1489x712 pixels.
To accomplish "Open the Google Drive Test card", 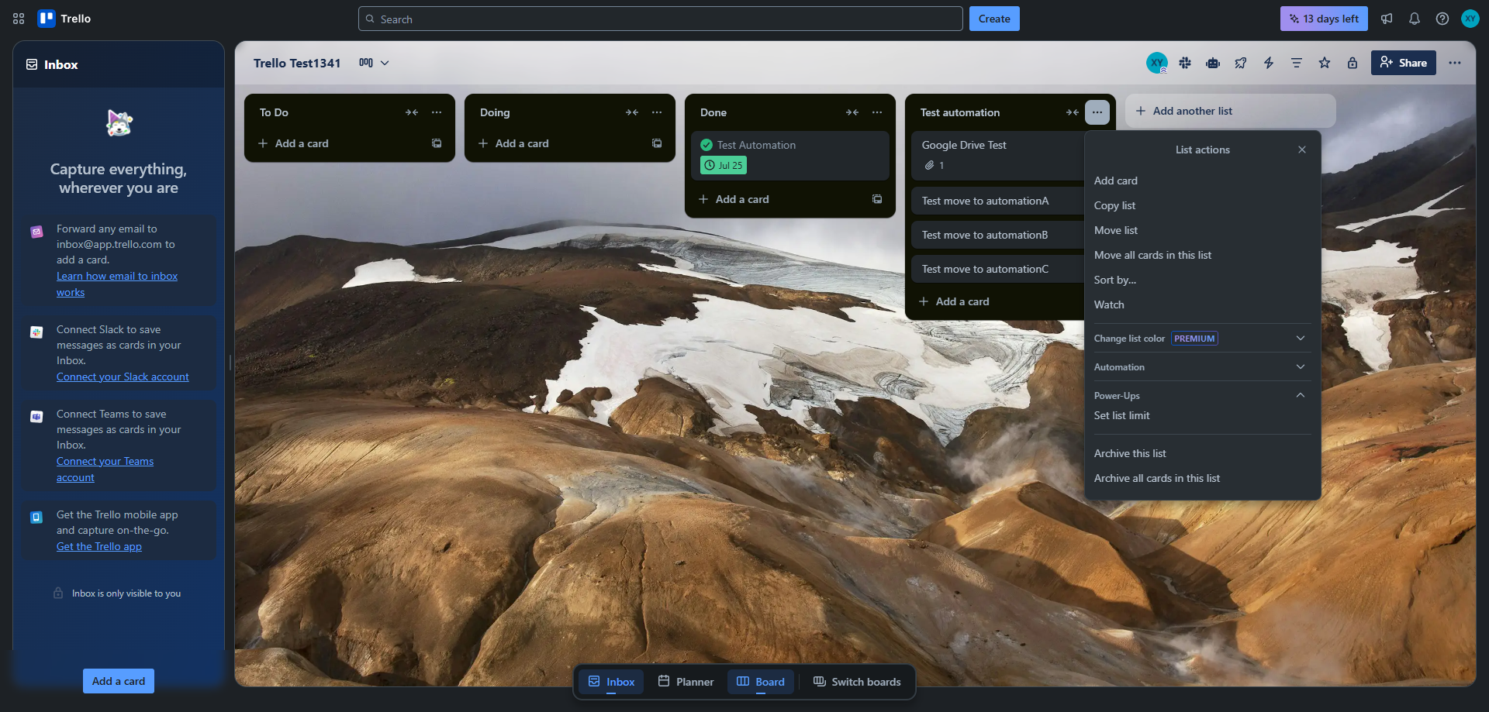I will [998, 156].
